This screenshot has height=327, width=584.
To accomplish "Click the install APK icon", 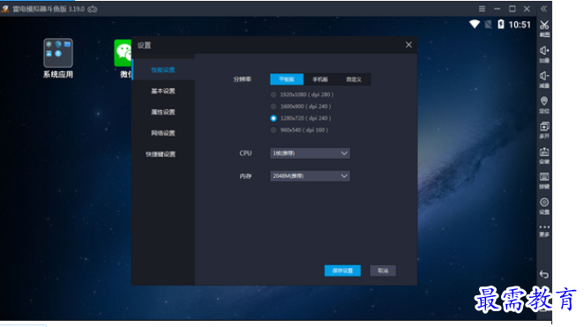I will (x=544, y=152).
